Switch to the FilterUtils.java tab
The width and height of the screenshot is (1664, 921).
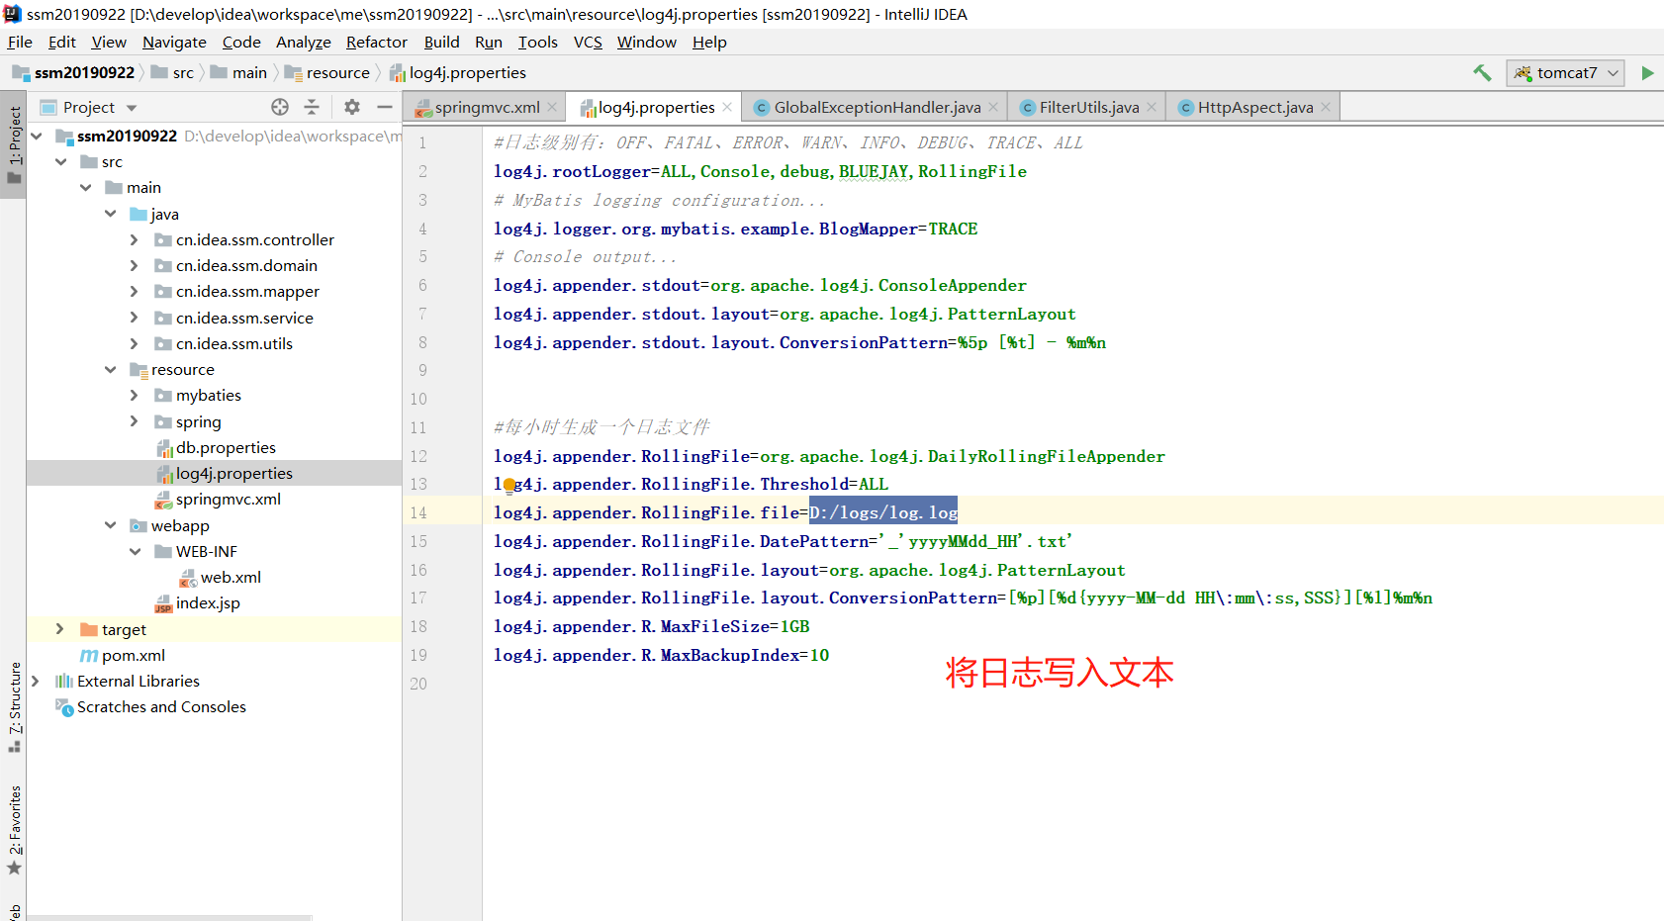[1088, 107]
